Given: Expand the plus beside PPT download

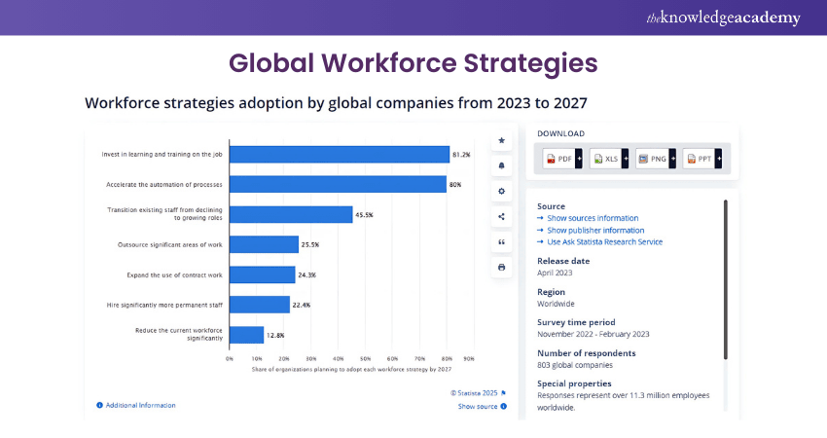Looking at the screenshot, I should [x=718, y=159].
